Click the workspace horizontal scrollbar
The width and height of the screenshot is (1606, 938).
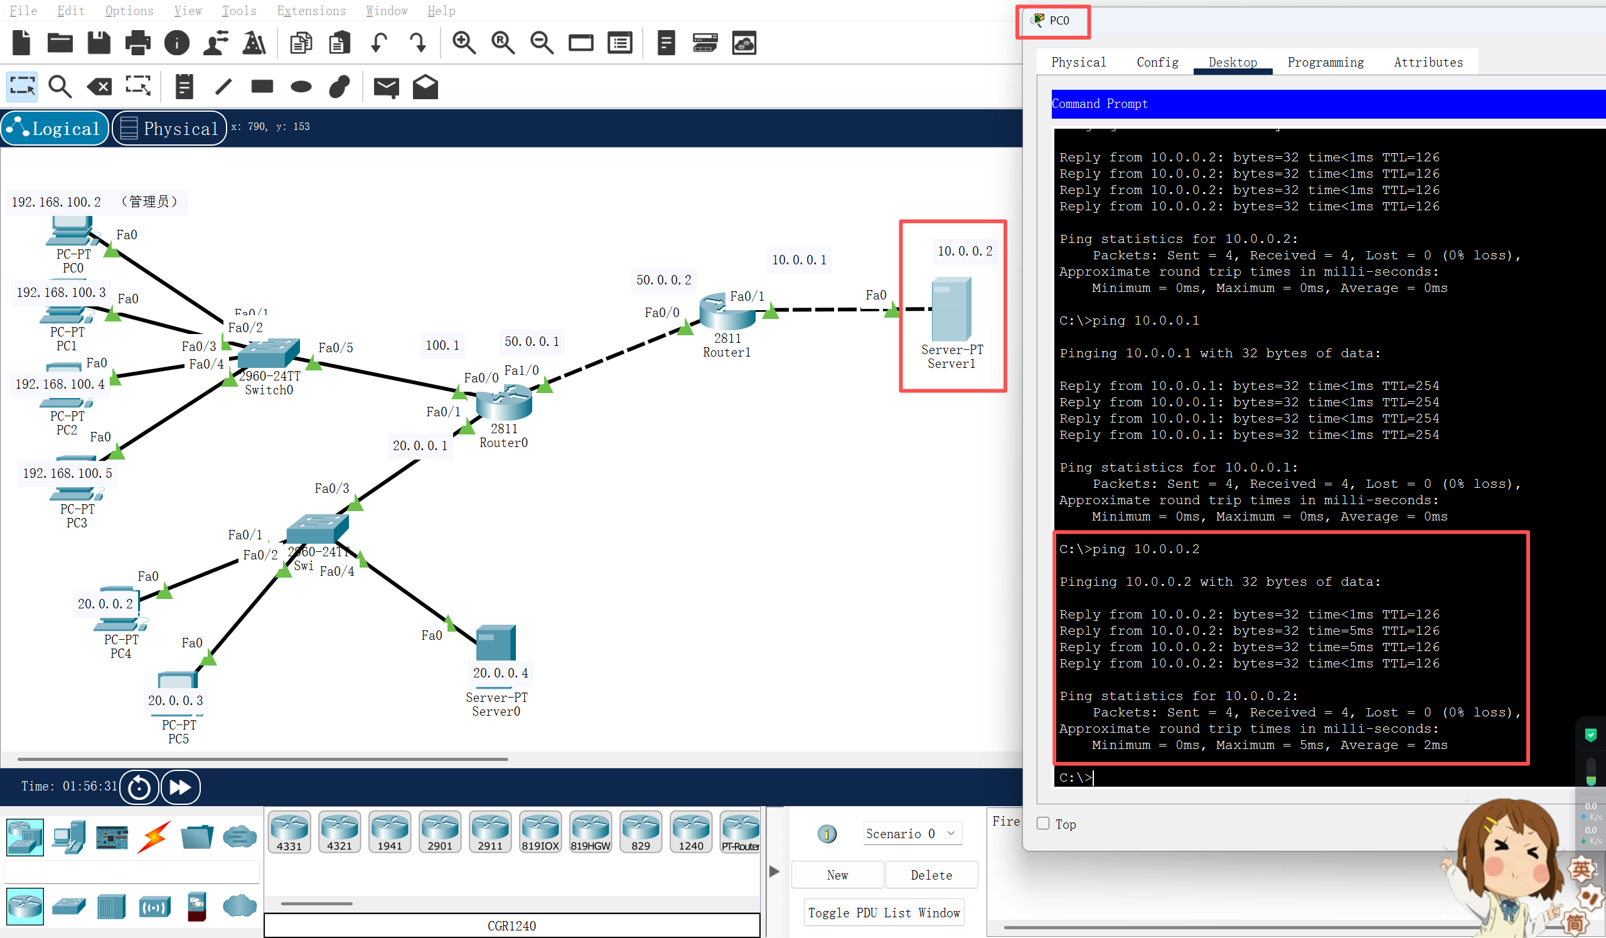coord(262,759)
